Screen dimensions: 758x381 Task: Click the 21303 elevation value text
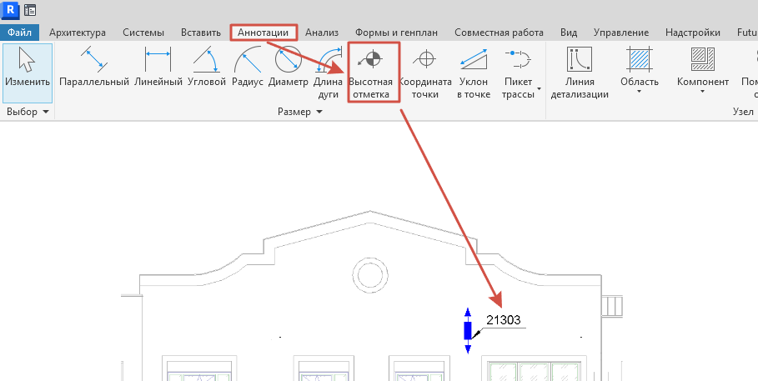503,320
